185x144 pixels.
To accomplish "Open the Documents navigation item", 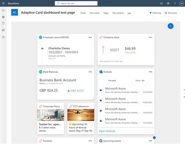I will (x=95, y=13).
